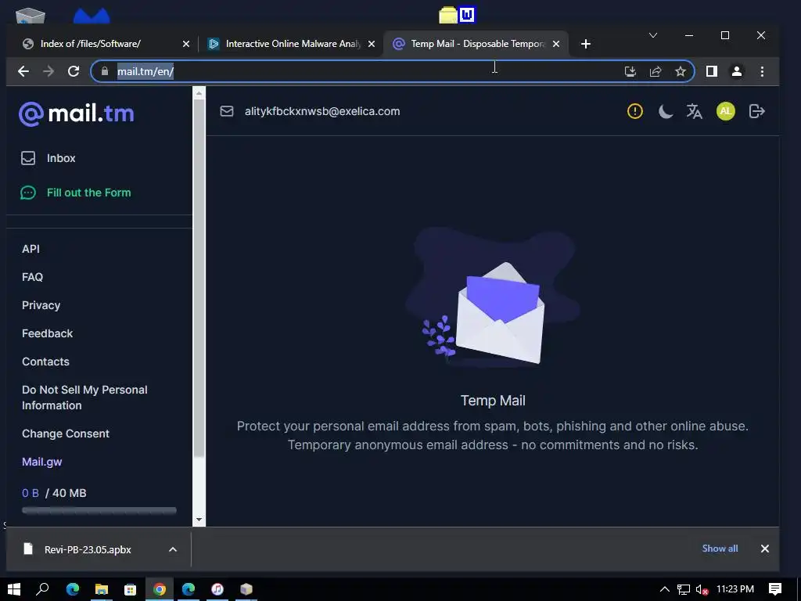Click the yellow warning alert icon
801x601 pixels.
coord(635,111)
